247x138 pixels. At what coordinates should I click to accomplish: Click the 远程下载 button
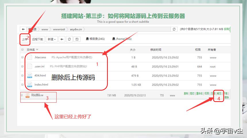[x=38, y=39]
